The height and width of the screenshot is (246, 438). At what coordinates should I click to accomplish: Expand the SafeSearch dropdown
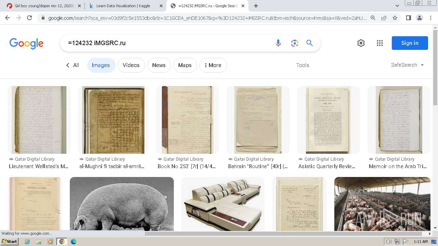pyautogui.click(x=407, y=65)
